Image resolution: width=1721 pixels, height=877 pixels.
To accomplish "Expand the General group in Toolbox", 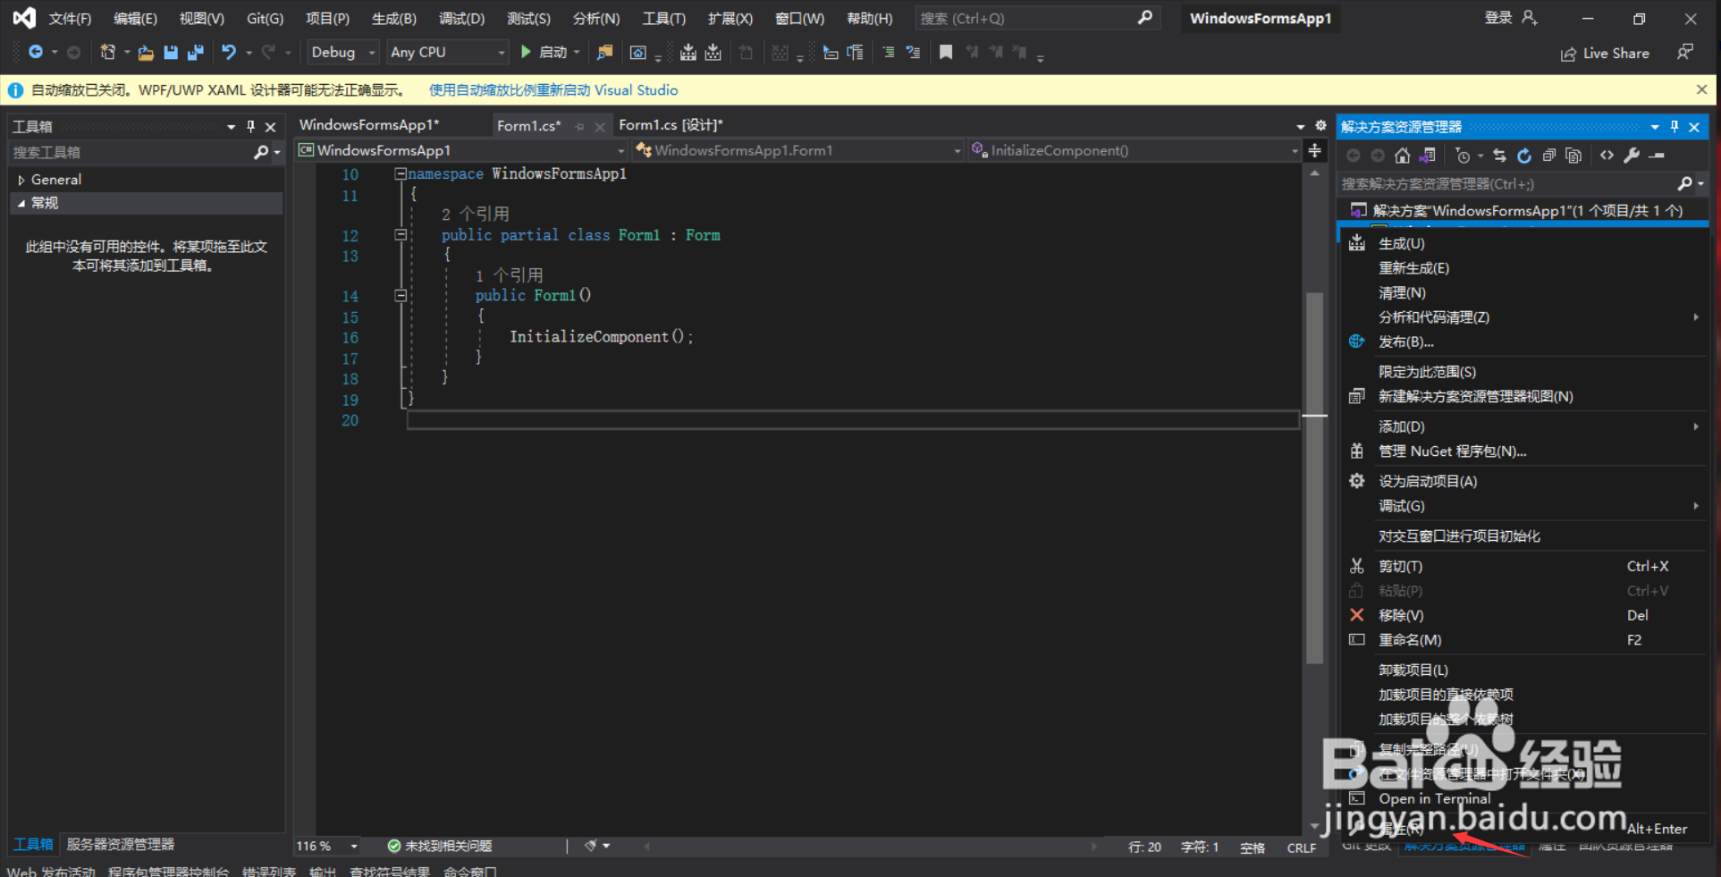I will click(x=21, y=181).
